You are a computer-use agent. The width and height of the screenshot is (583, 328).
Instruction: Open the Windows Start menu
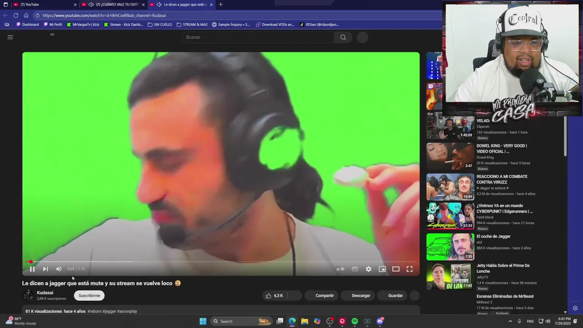point(203,321)
